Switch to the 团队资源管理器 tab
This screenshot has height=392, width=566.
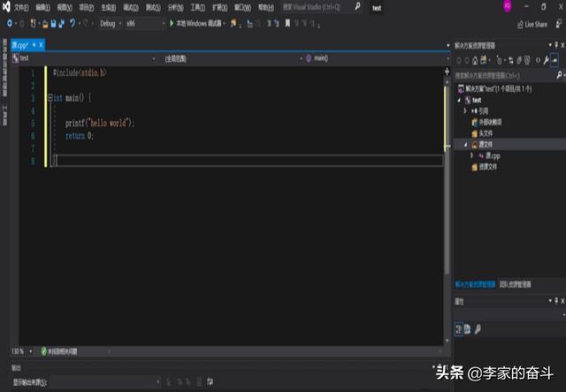point(517,285)
